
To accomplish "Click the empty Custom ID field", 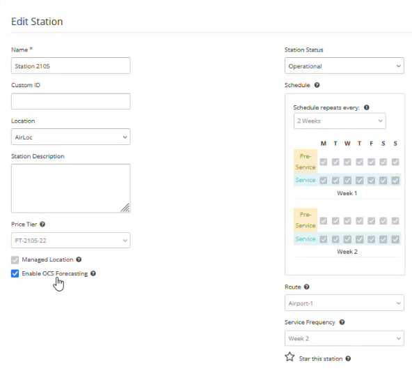I will coord(71,101).
